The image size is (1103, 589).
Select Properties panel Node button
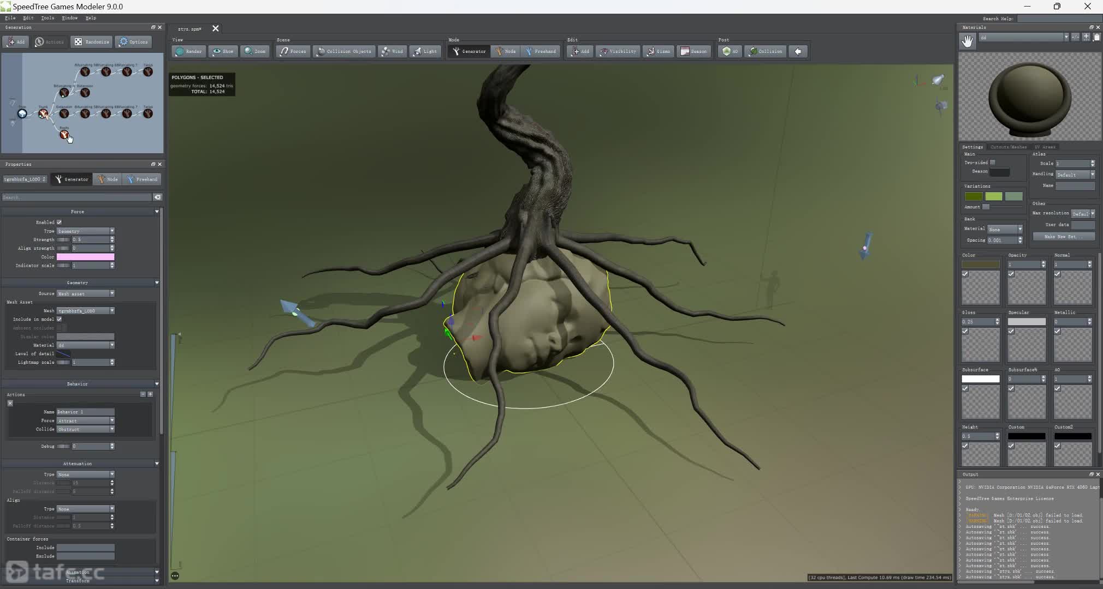pyautogui.click(x=108, y=179)
